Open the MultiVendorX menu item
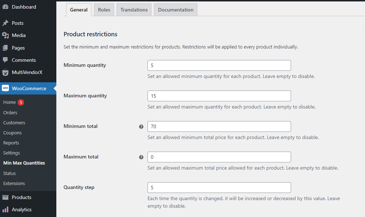This screenshot has height=217, width=365. (27, 72)
